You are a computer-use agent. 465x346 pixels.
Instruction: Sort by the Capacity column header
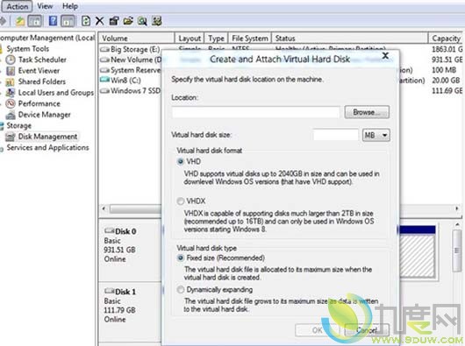click(447, 39)
